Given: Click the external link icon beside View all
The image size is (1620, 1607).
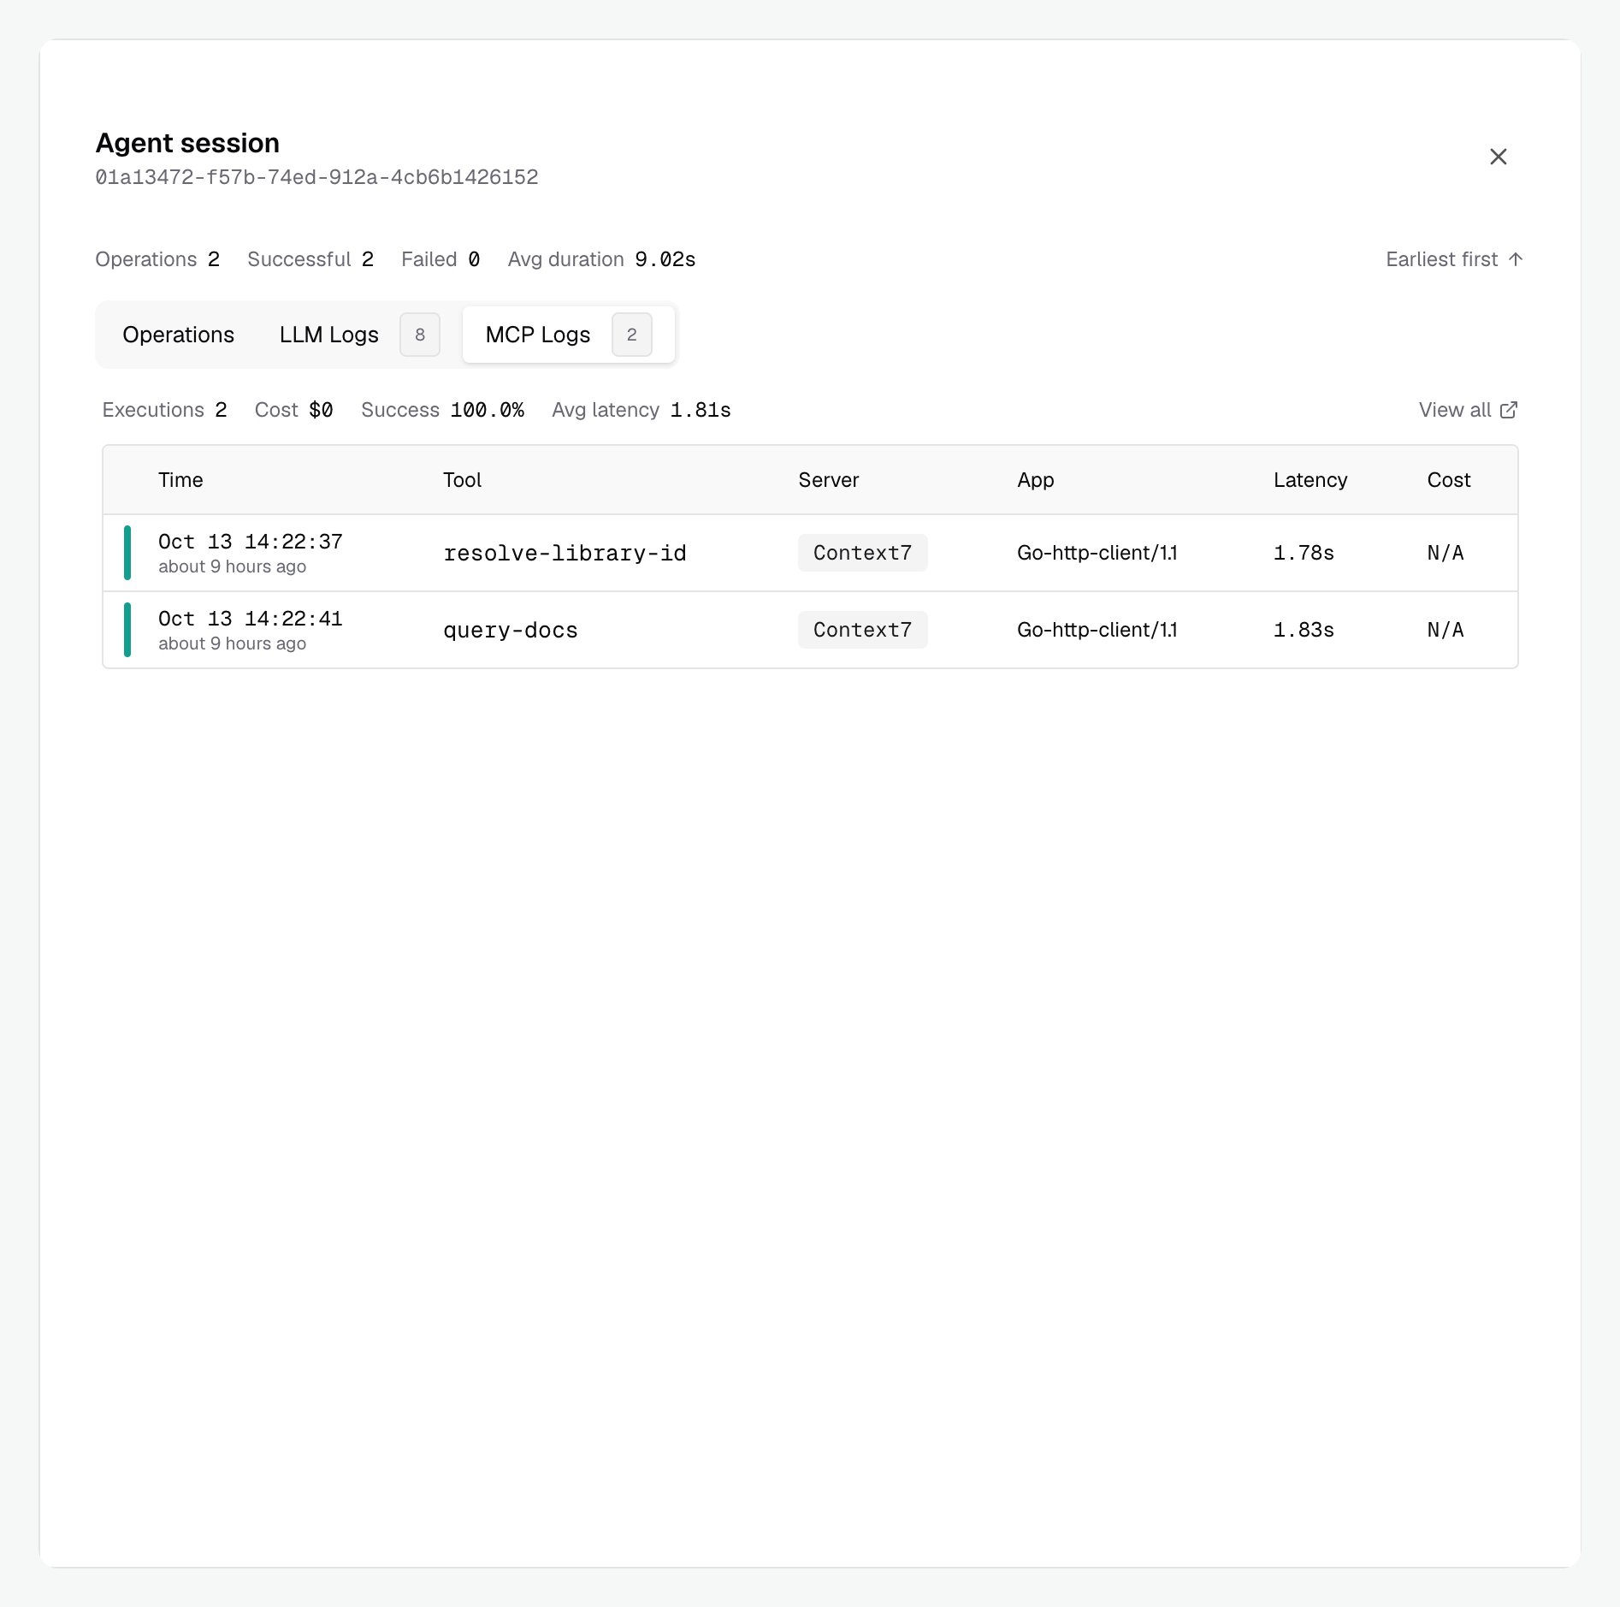Looking at the screenshot, I should tap(1509, 410).
